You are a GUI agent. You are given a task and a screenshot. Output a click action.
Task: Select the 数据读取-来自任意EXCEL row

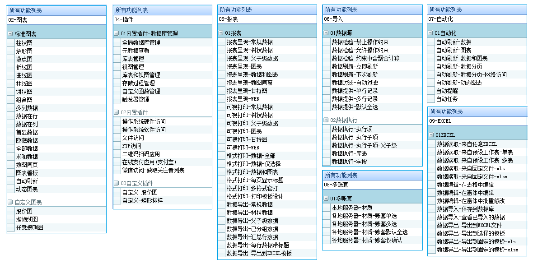(x=477, y=144)
